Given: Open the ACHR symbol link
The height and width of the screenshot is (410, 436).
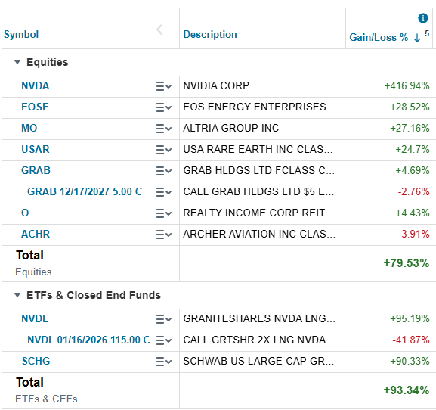Looking at the screenshot, I should click(x=36, y=234).
